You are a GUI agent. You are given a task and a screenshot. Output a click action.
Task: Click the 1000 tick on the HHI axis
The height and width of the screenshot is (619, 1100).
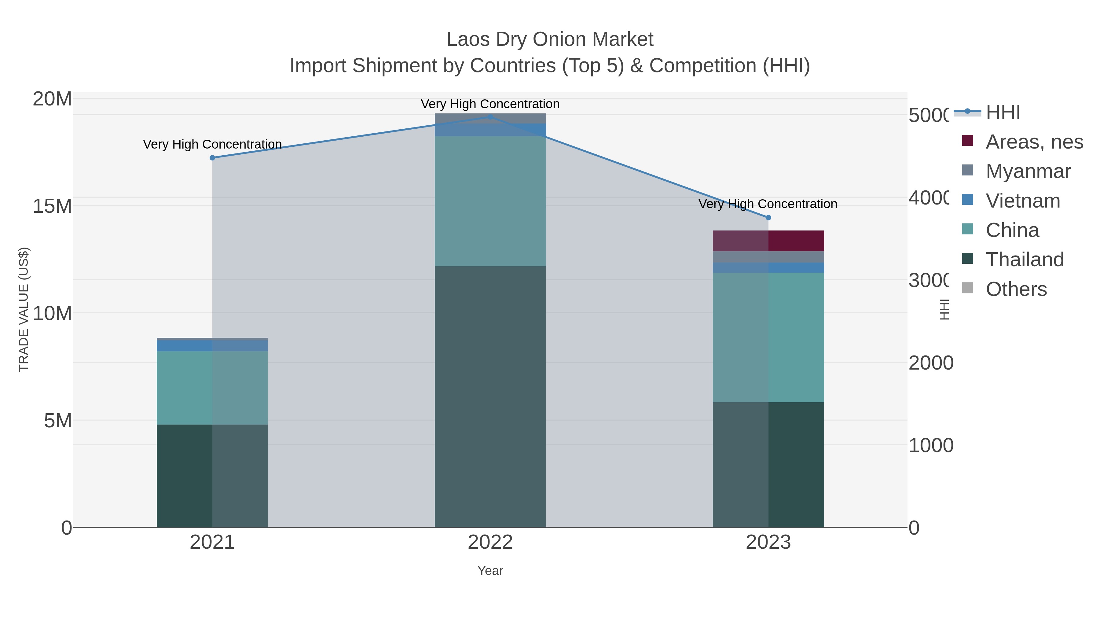(x=931, y=445)
